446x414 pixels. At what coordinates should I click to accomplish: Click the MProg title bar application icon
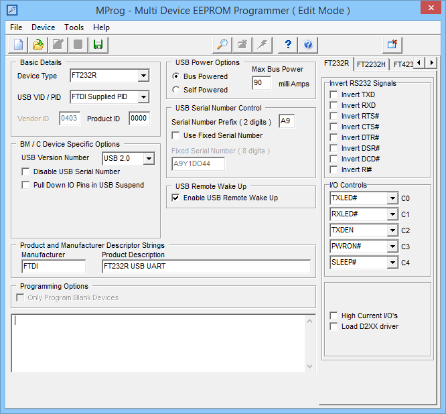click(12, 10)
